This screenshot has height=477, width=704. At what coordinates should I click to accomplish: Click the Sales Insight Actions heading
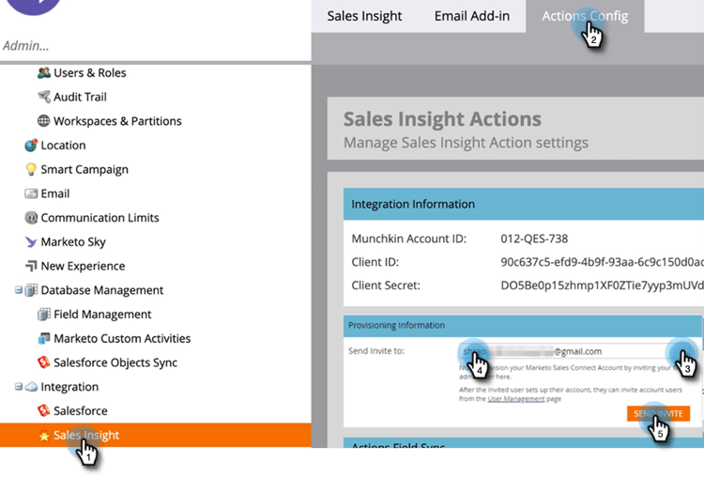click(x=442, y=119)
